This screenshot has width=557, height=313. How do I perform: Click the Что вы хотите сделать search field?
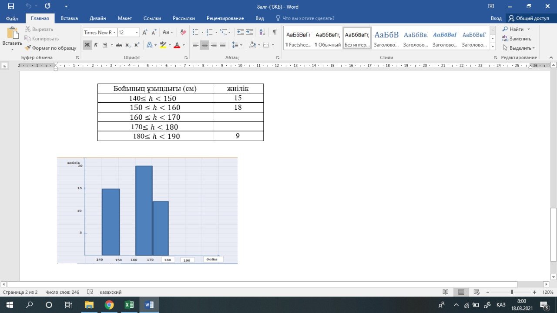308,18
